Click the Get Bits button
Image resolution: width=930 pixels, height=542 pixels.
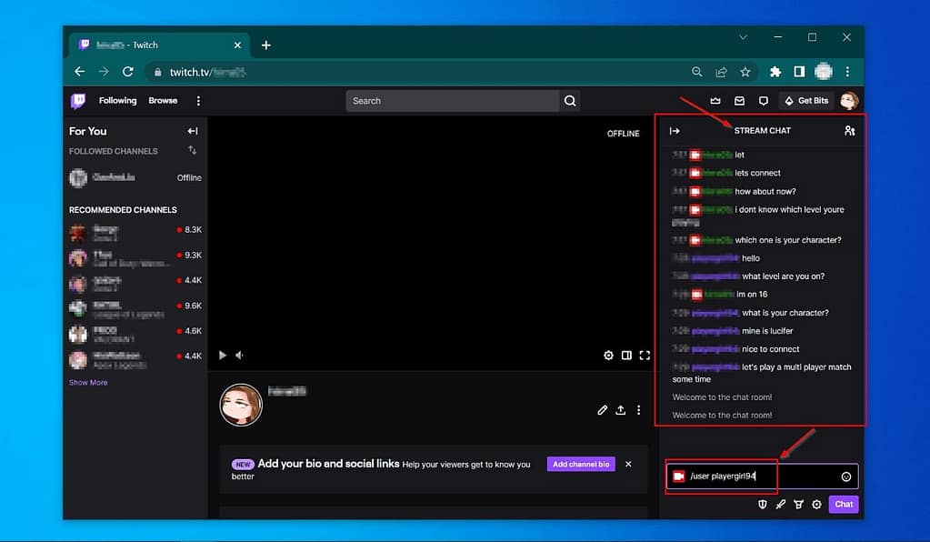[806, 101]
